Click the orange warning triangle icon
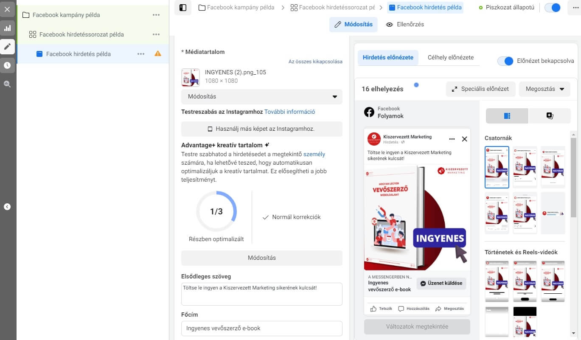 click(158, 53)
